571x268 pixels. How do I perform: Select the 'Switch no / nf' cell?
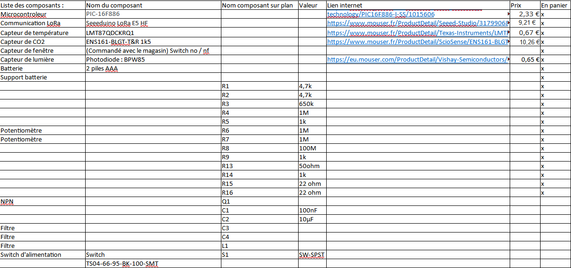(153, 50)
